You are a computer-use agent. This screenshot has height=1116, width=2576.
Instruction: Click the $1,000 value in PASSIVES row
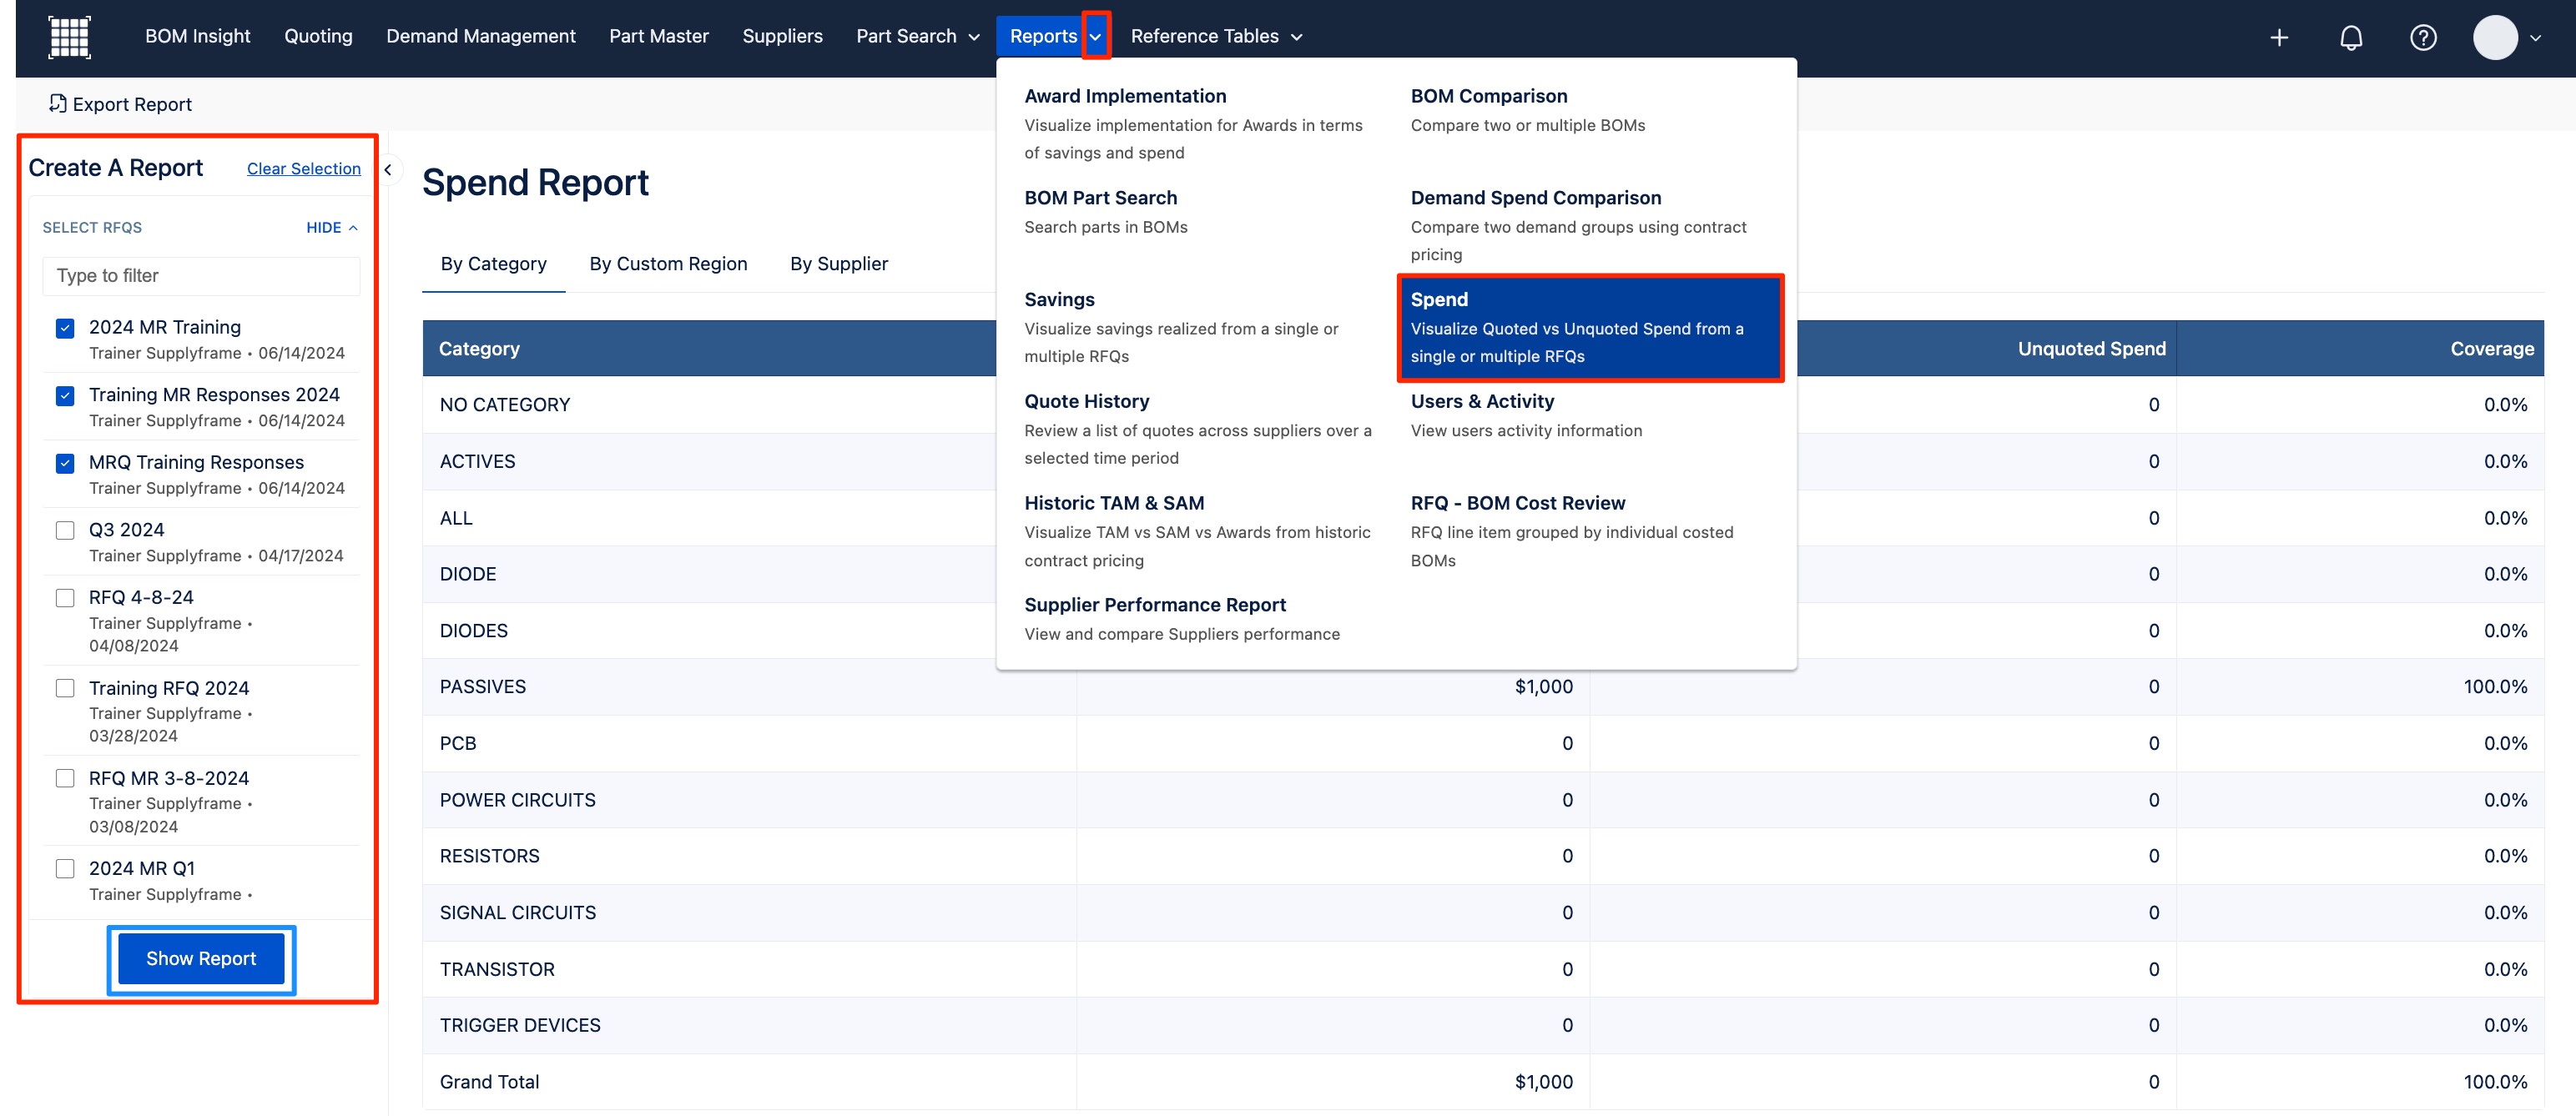click(x=1543, y=687)
